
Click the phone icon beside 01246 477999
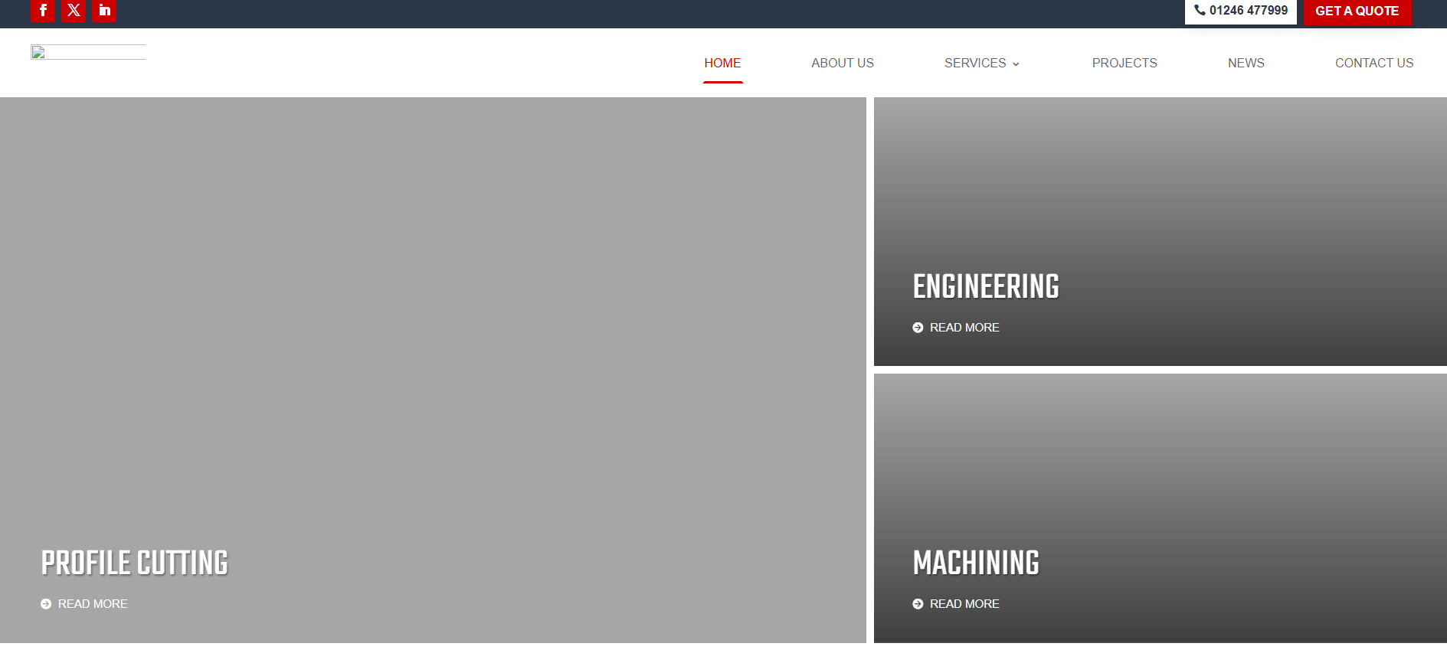click(1200, 11)
